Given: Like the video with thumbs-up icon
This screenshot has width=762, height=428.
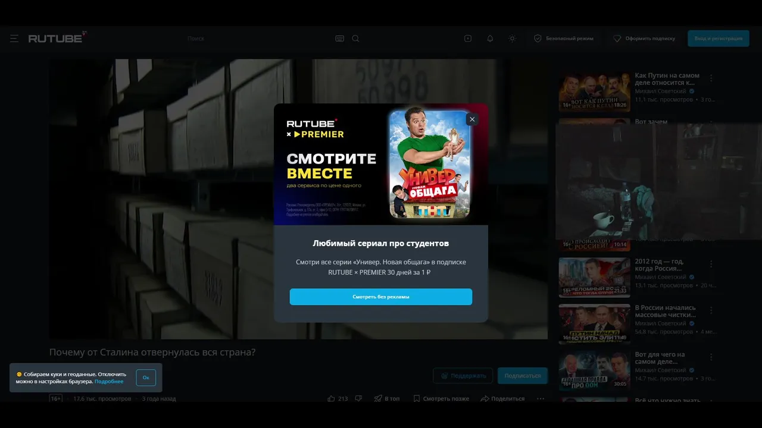Looking at the screenshot, I should pos(332,399).
